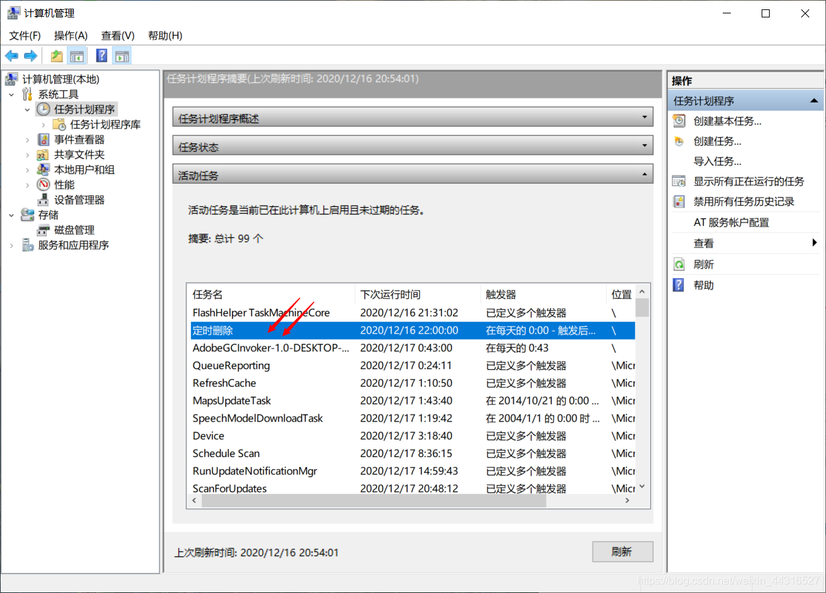826x593 pixels.
Task: Expand the 事件查看器 tree node
Action: point(27,139)
